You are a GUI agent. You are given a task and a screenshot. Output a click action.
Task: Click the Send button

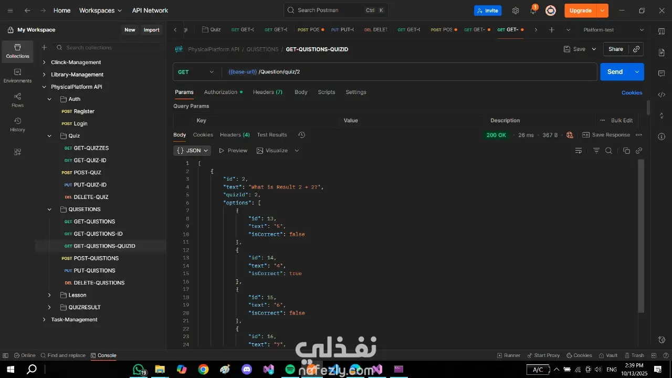[x=615, y=72]
